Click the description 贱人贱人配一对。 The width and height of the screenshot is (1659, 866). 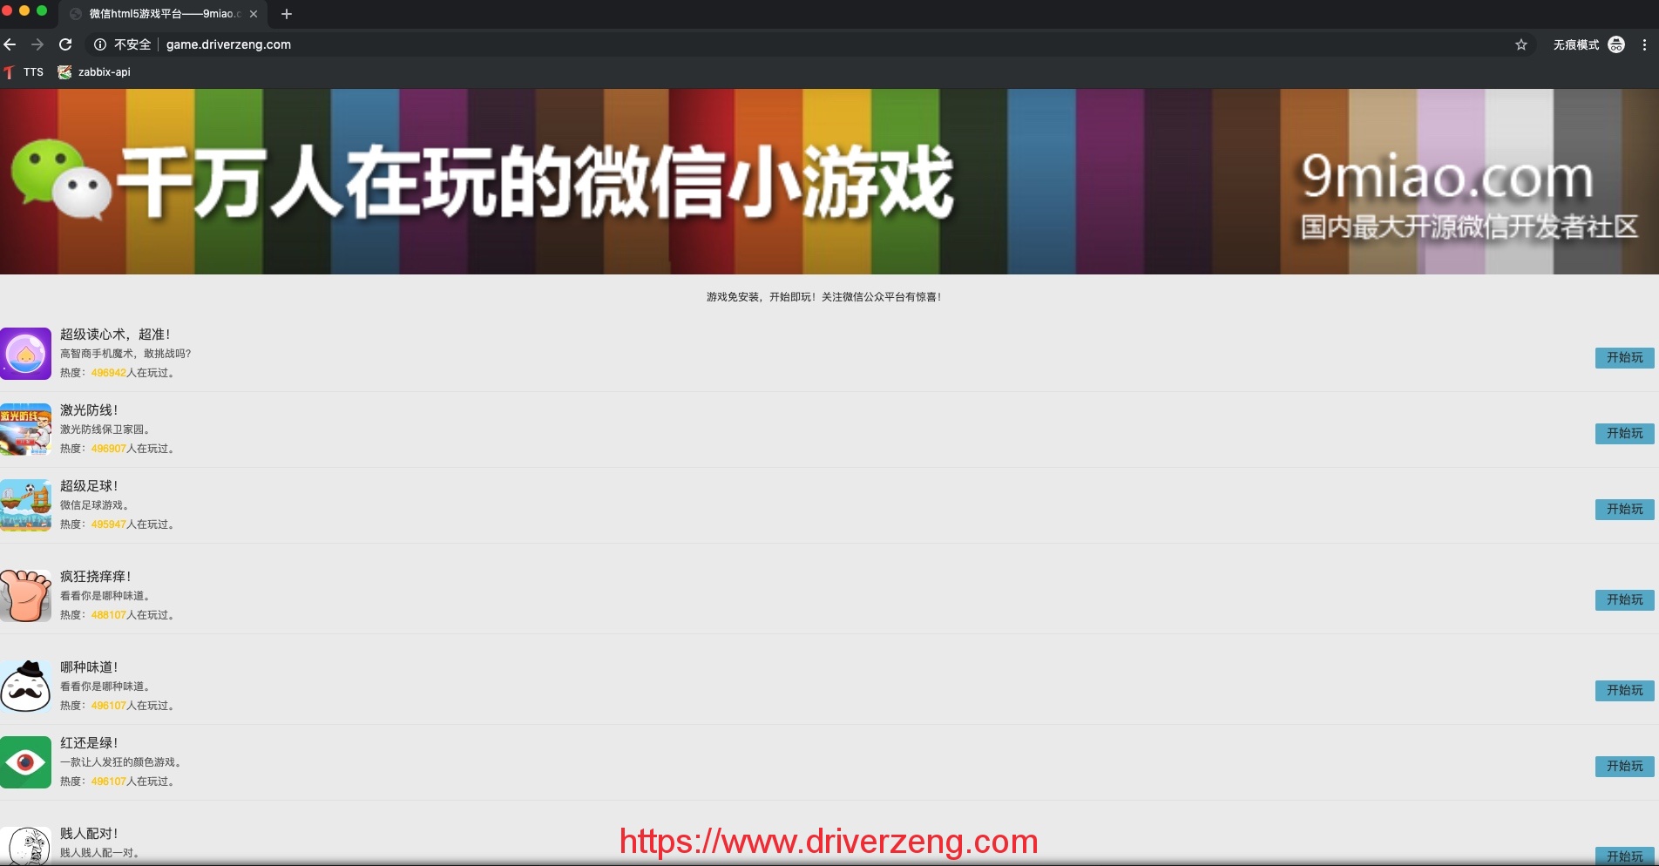101,853
